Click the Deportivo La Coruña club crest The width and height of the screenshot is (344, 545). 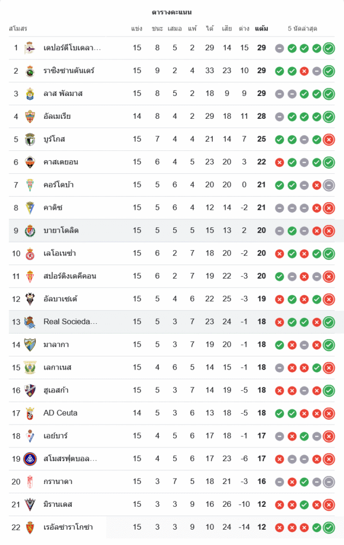click(x=29, y=48)
